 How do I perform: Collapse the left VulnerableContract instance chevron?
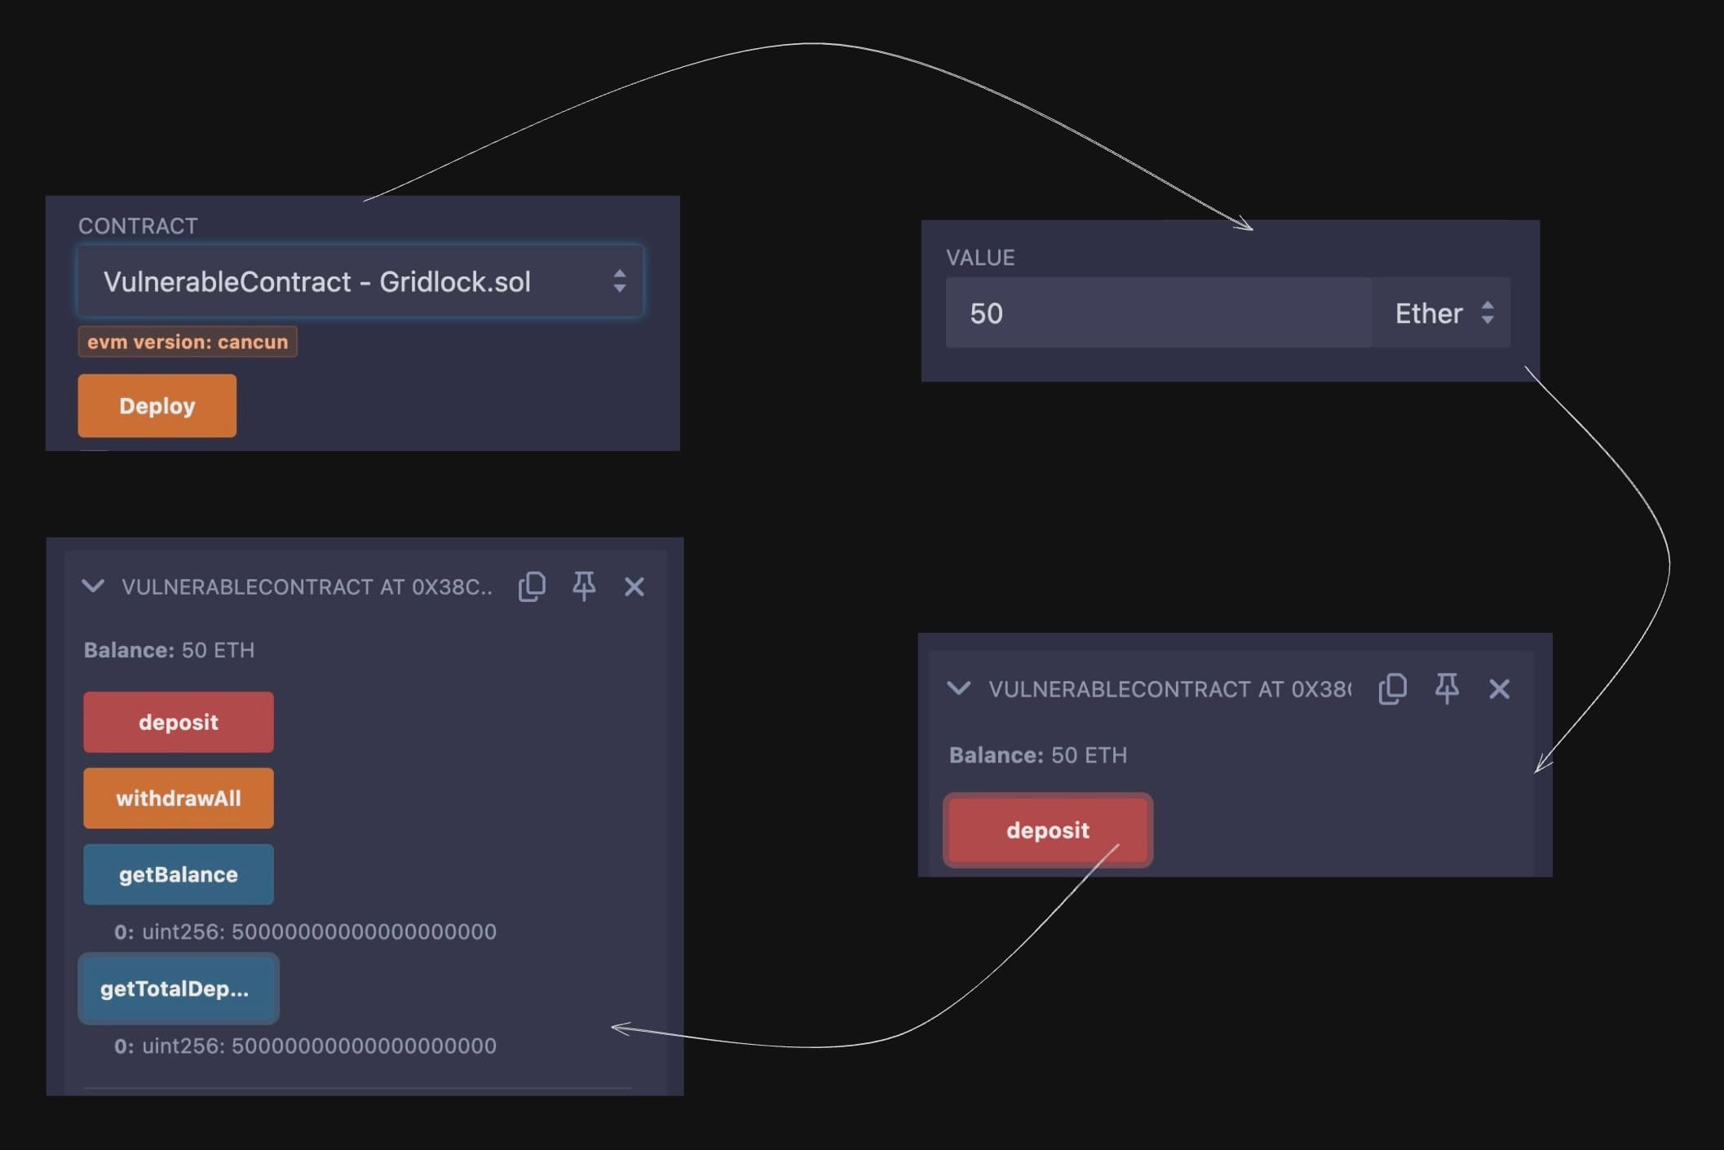[94, 586]
